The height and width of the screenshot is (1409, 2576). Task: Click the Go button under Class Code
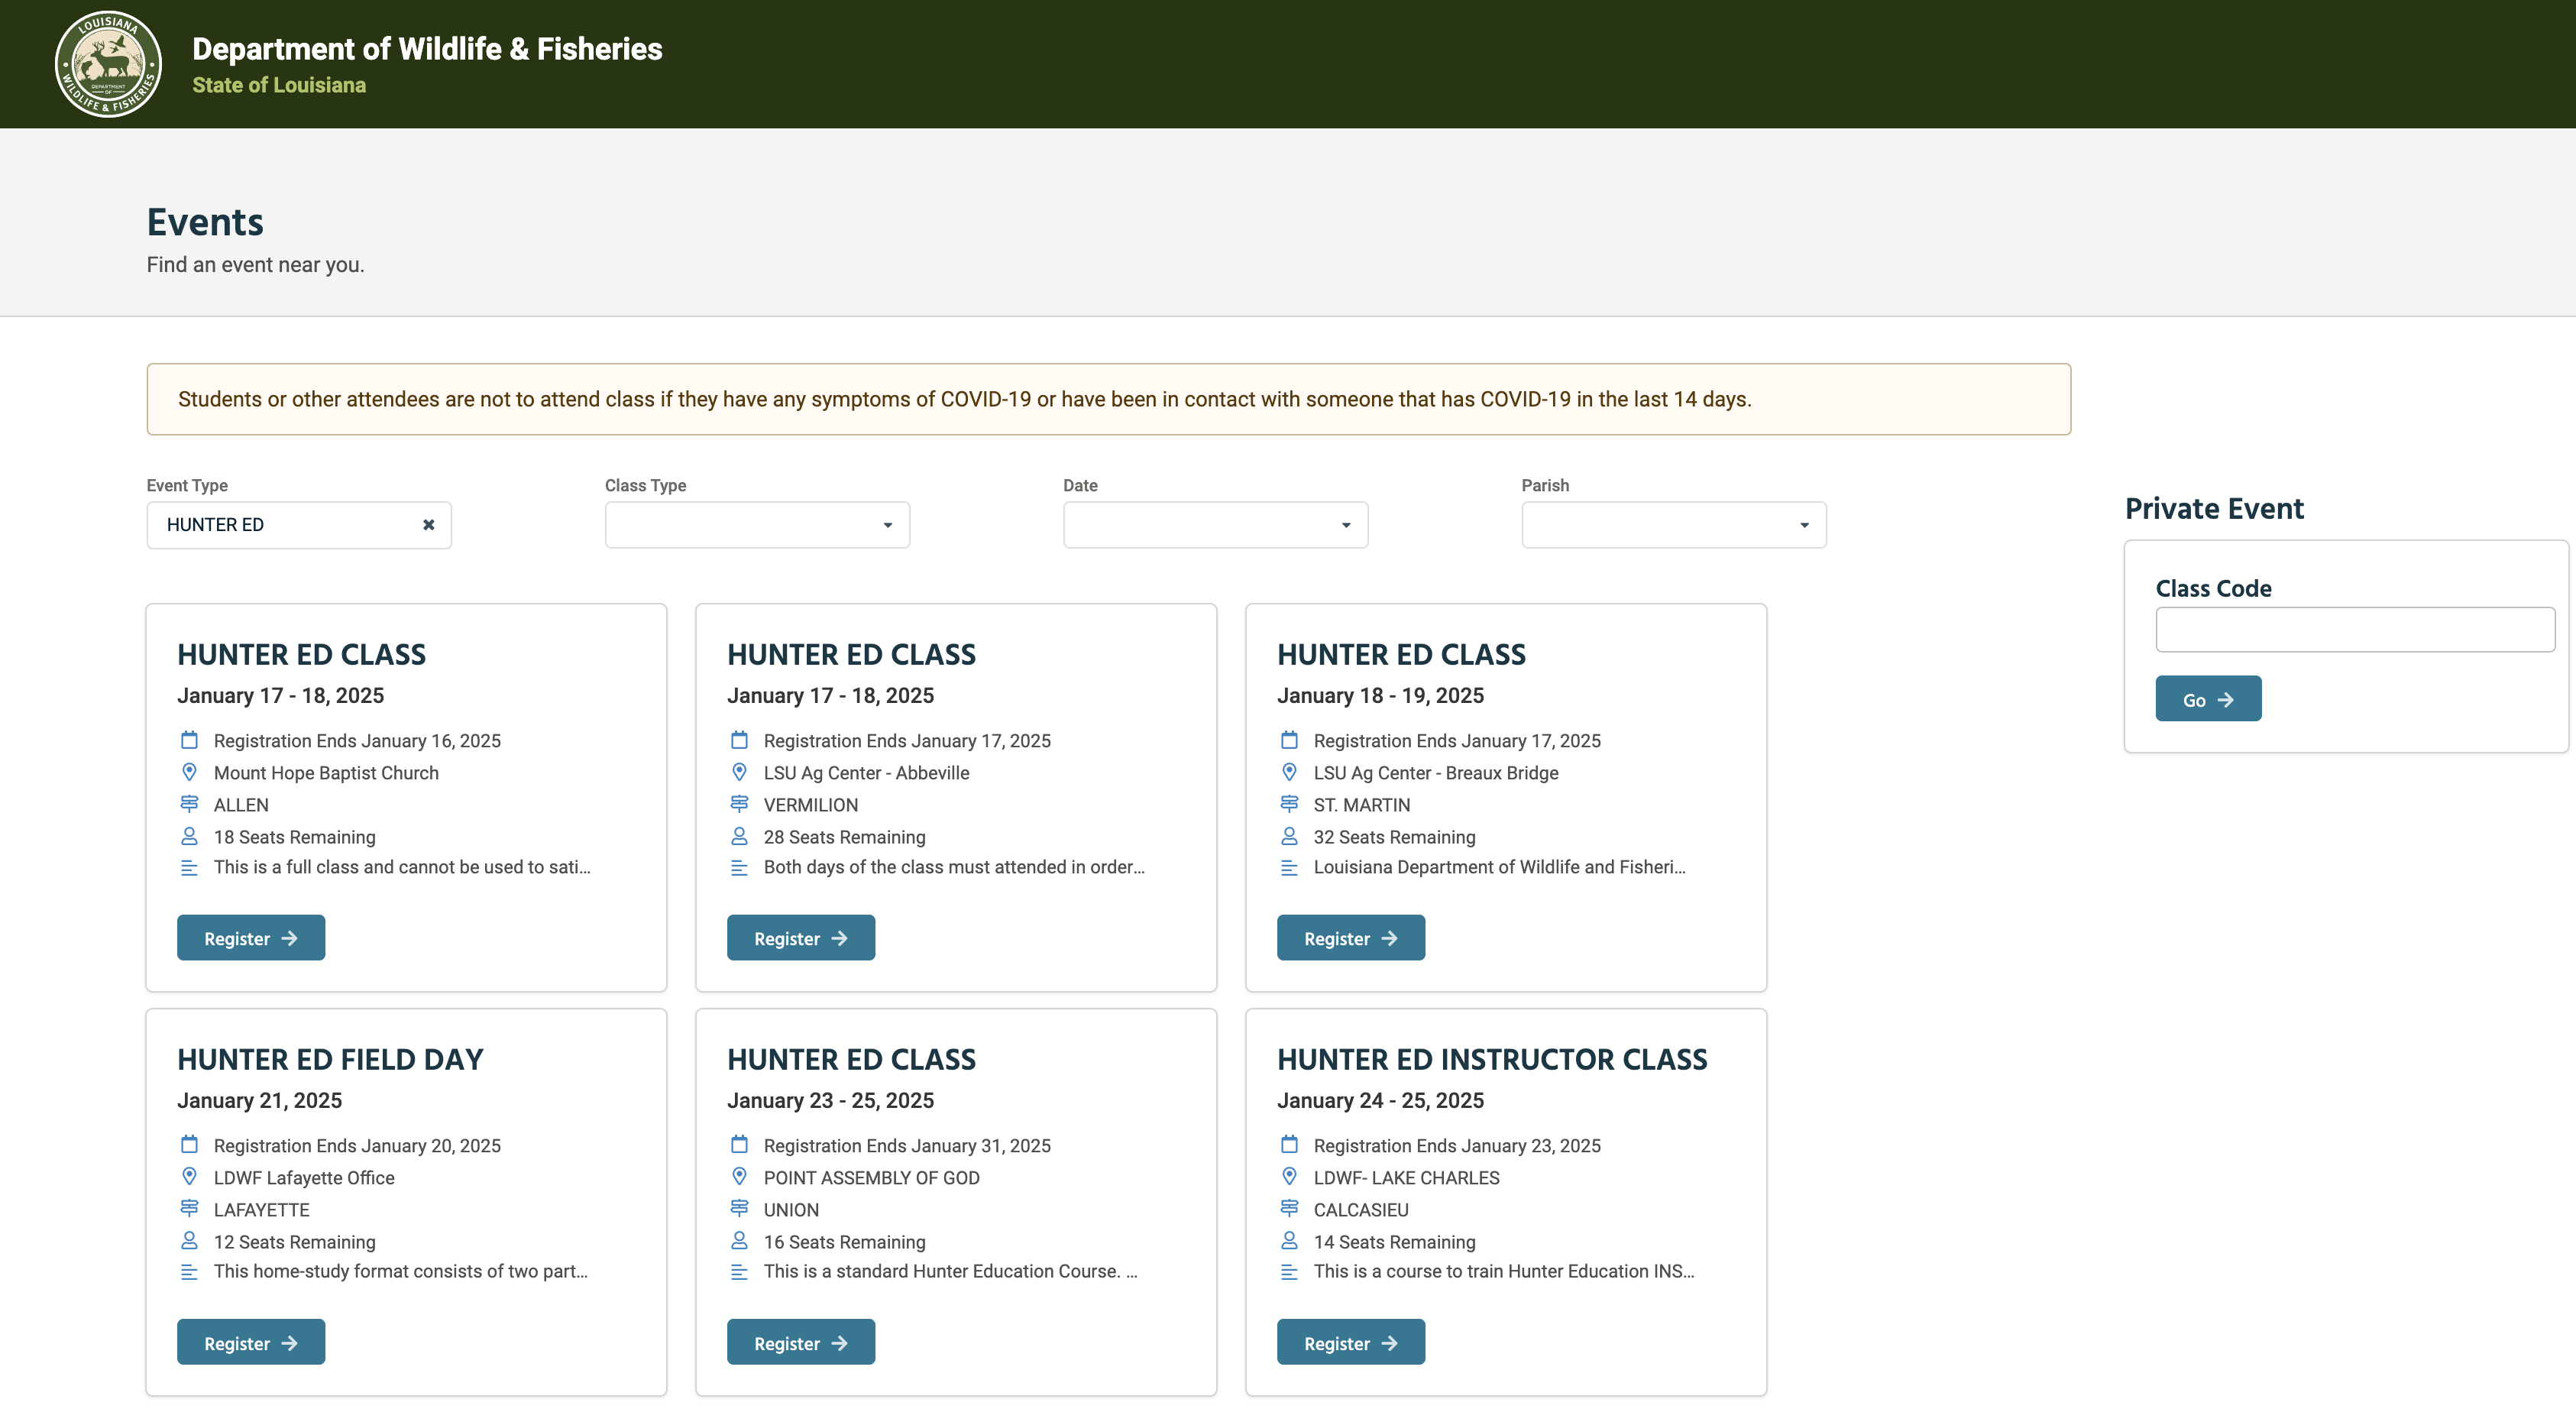click(2208, 699)
